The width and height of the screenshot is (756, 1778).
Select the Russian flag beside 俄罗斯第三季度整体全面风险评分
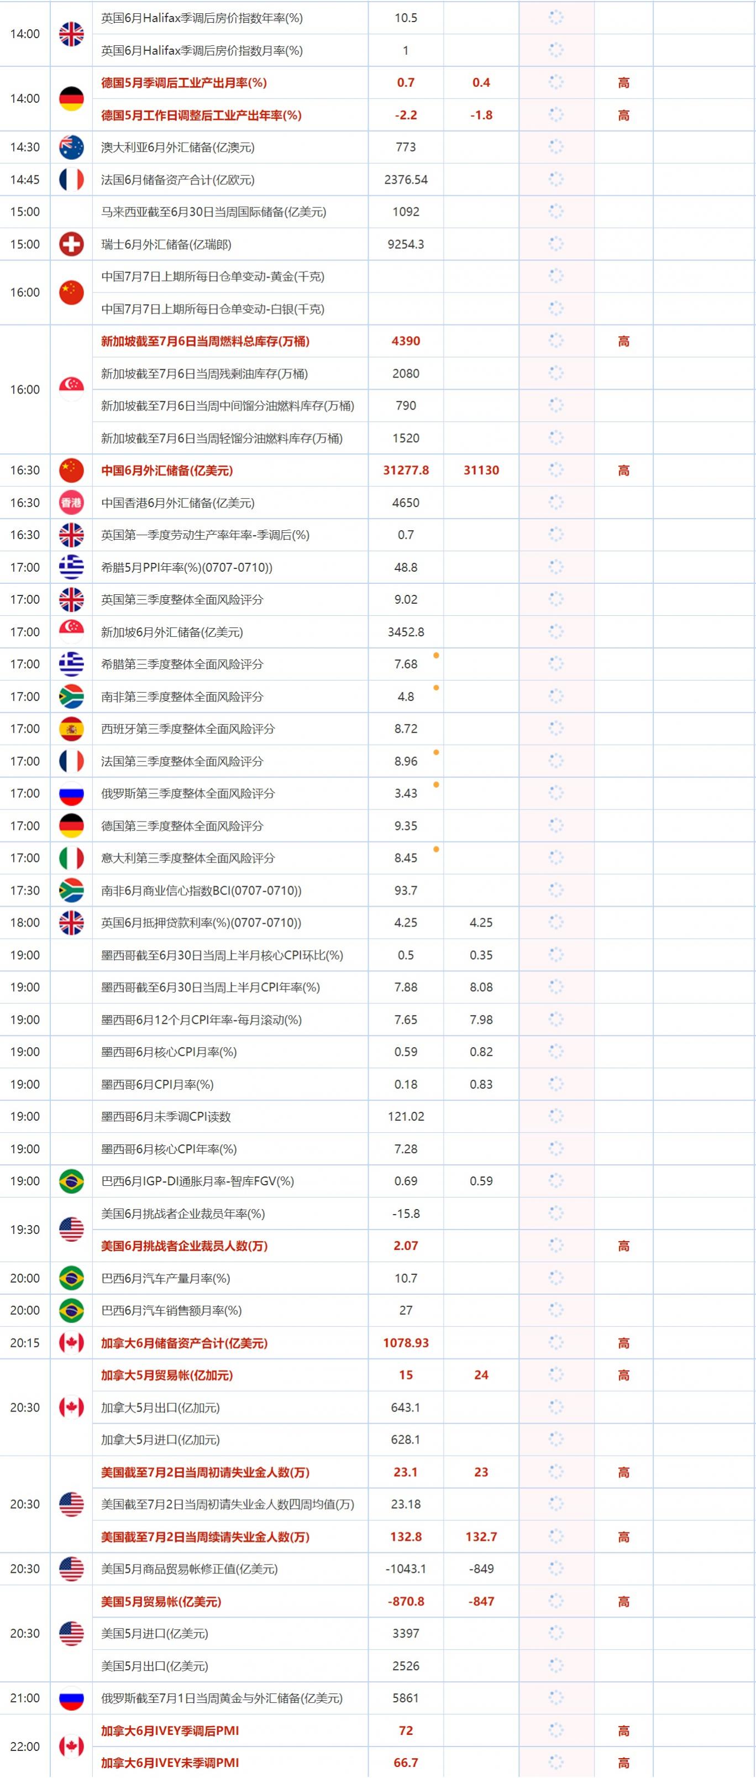(x=71, y=793)
